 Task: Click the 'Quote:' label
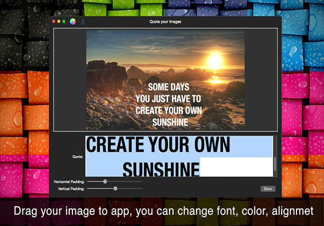click(77, 157)
